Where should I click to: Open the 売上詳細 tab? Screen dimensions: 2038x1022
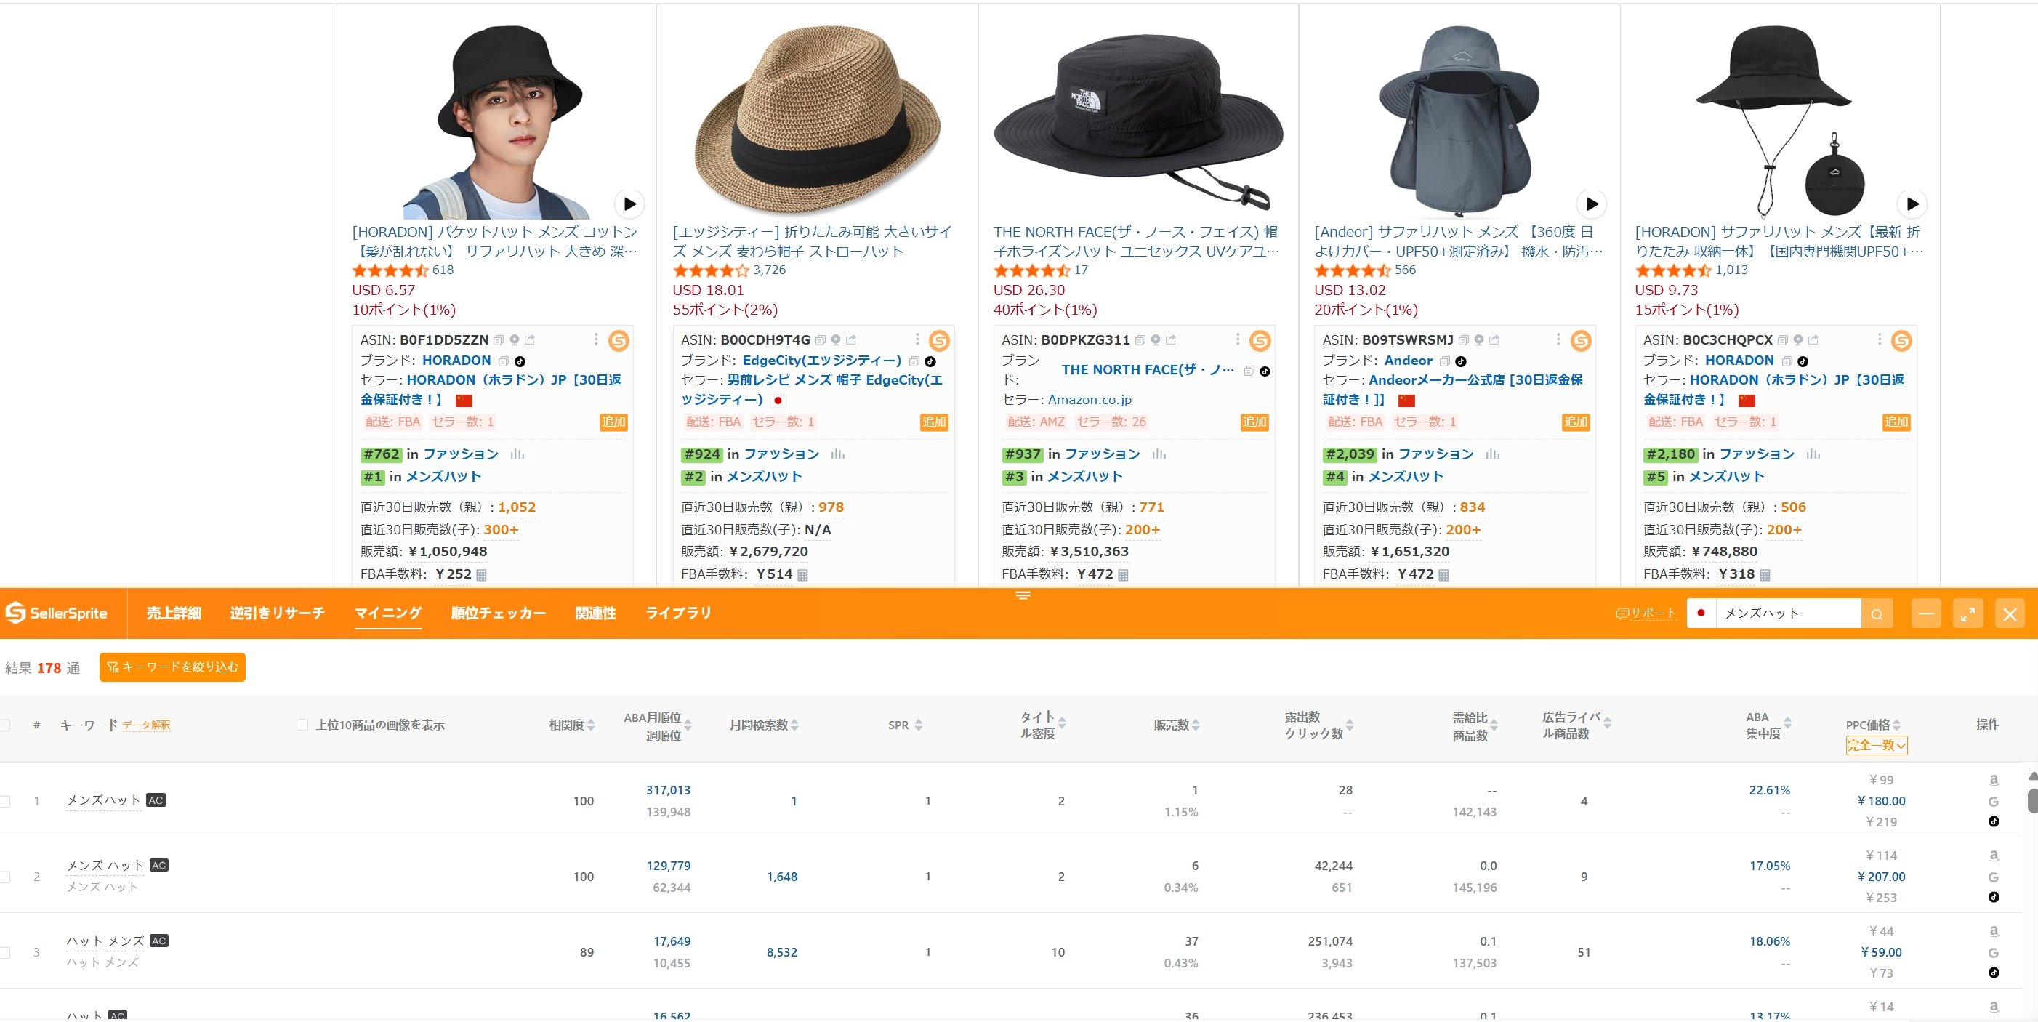(x=173, y=613)
